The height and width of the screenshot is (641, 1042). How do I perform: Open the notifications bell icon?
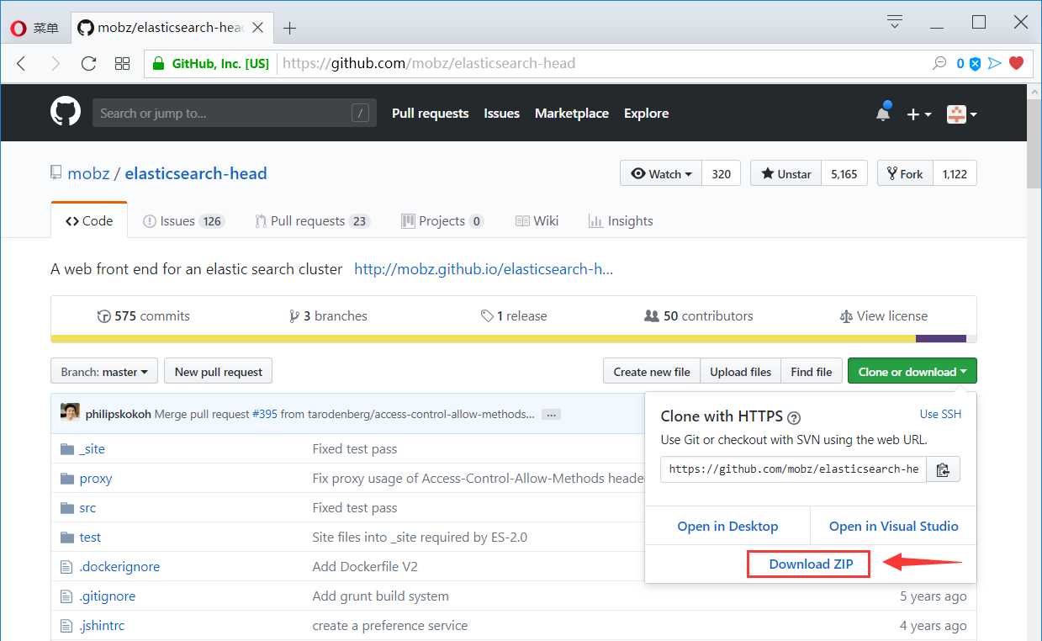882,113
